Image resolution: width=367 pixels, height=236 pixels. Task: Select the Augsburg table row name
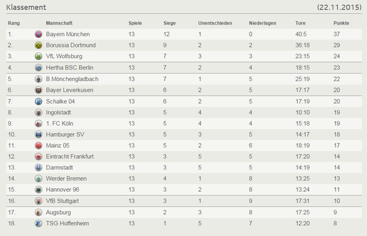click(x=58, y=213)
